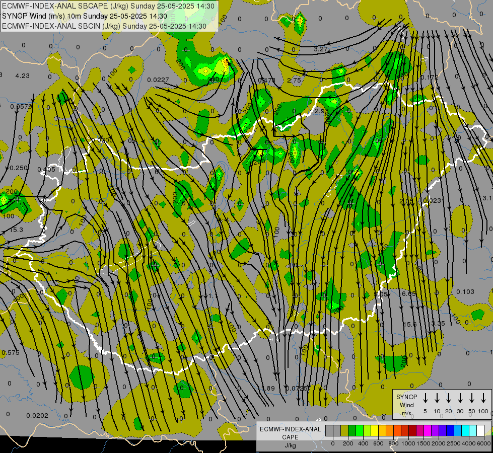Click the 2500 tick label on CAPE scale
The height and width of the screenshot is (453, 493).
coord(453,443)
